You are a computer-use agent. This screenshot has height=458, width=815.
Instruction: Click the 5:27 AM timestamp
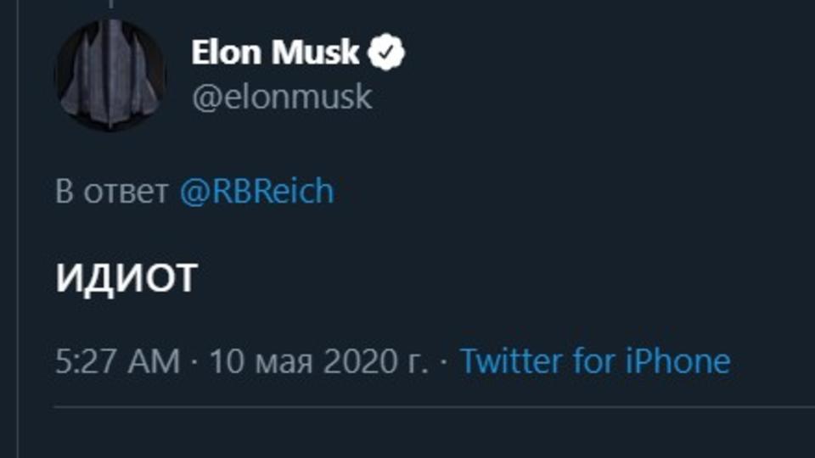pyautogui.click(x=117, y=361)
